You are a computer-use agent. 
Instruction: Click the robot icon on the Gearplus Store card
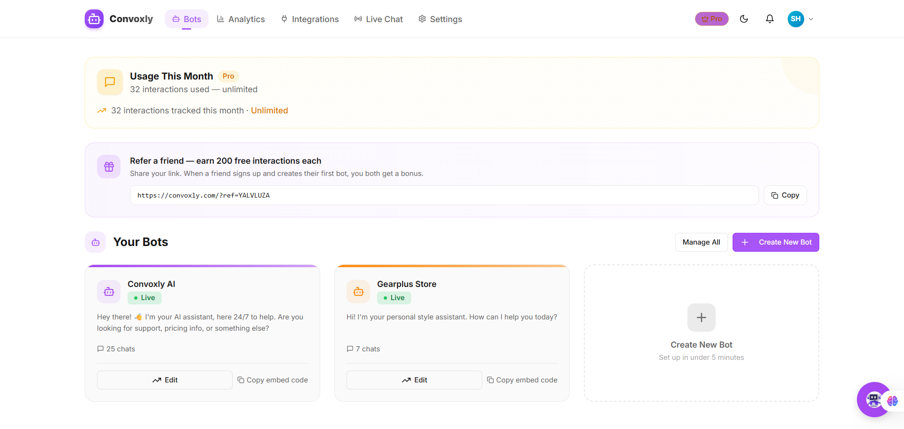358,292
